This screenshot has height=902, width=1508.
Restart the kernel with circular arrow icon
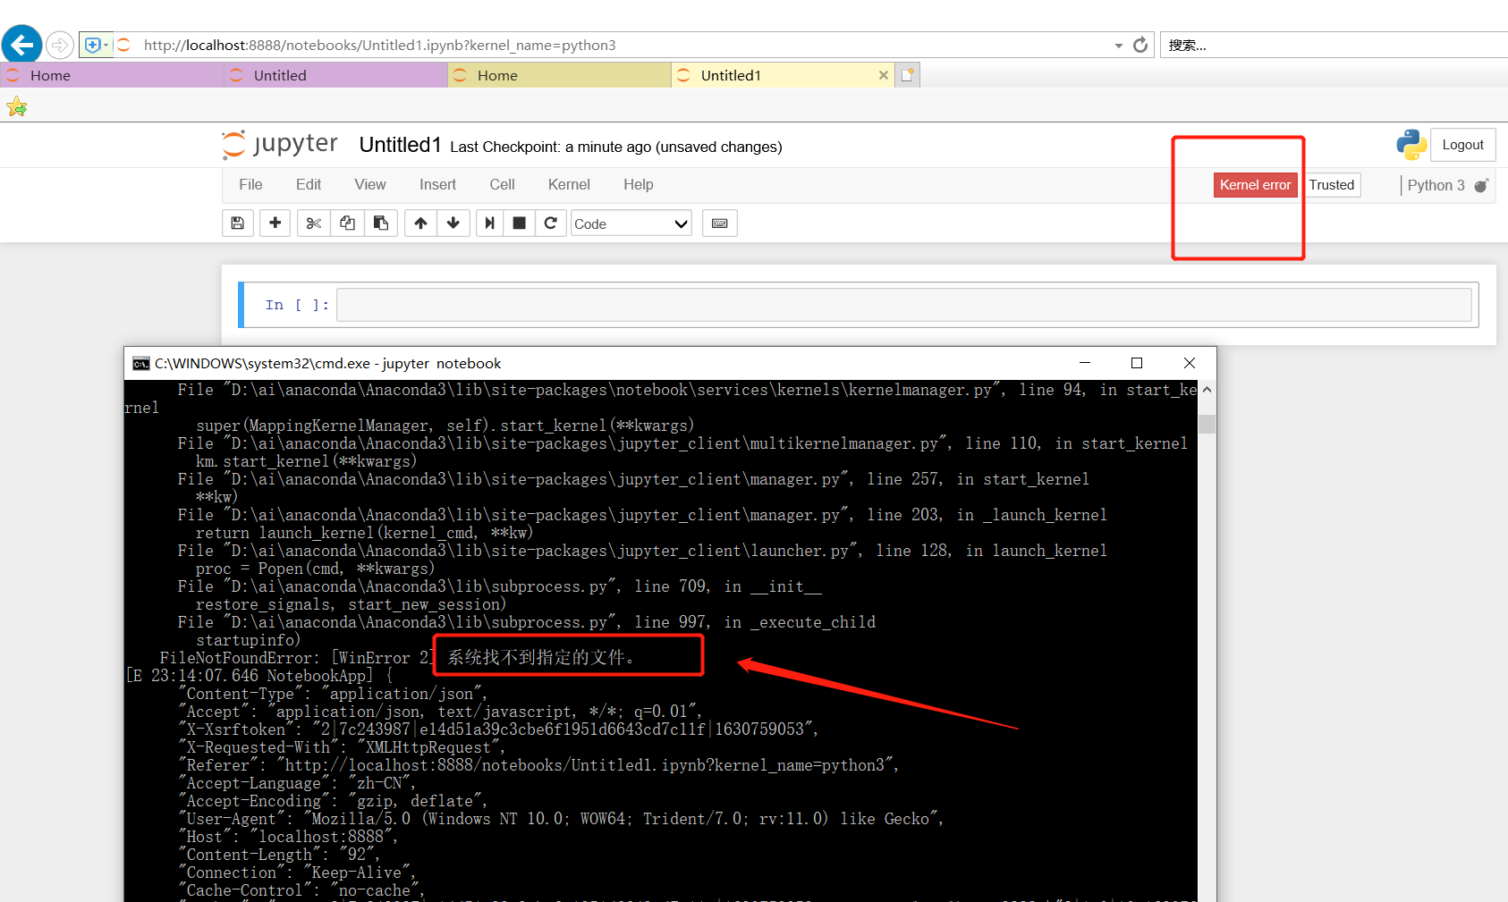coord(551,223)
